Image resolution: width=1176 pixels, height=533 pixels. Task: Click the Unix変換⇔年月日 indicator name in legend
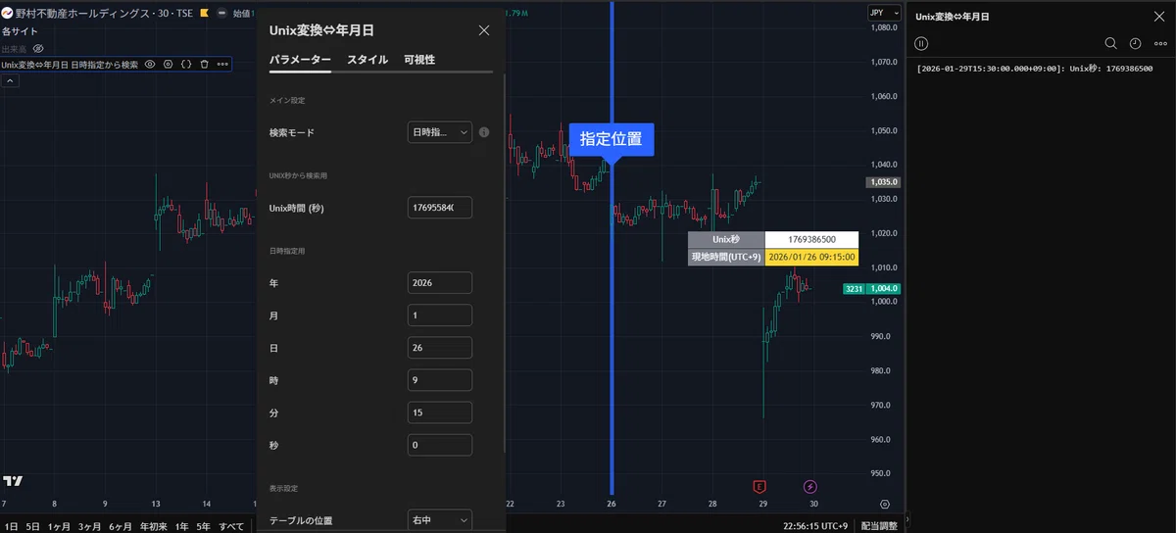tap(35, 64)
